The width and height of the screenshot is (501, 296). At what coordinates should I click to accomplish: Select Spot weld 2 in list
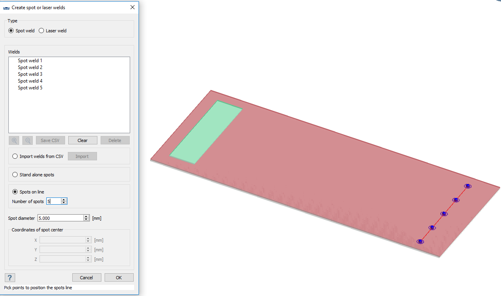pyautogui.click(x=30, y=67)
